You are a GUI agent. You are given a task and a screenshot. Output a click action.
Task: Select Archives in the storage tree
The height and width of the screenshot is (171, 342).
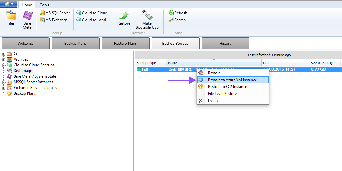21,59
